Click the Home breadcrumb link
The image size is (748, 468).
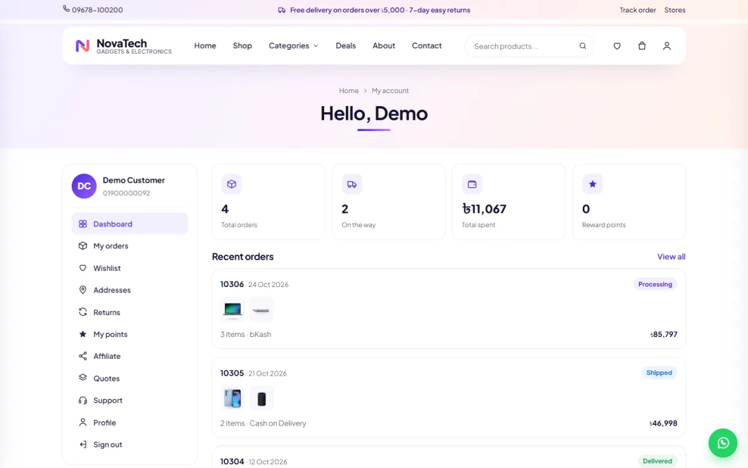coord(349,90)
